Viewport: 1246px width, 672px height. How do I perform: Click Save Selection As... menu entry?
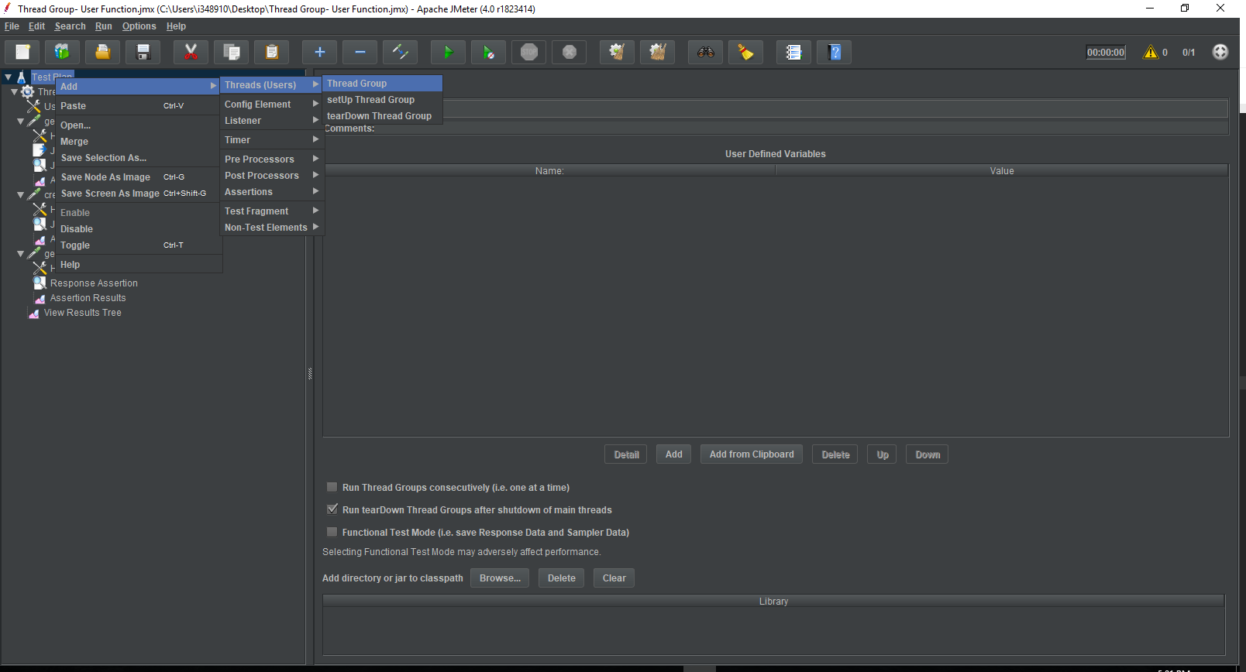(x=139, y=158)
